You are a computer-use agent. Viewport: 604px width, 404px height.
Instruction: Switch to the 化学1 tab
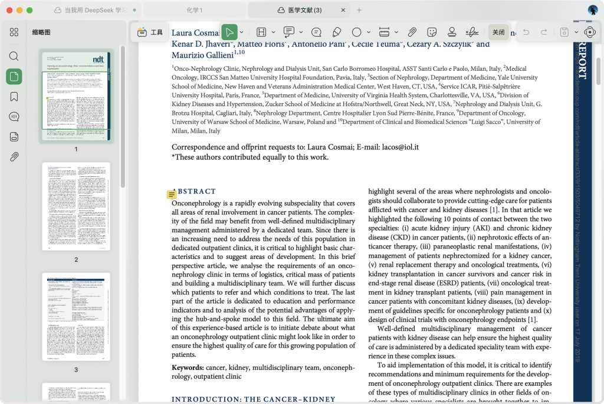pos(195,10)
